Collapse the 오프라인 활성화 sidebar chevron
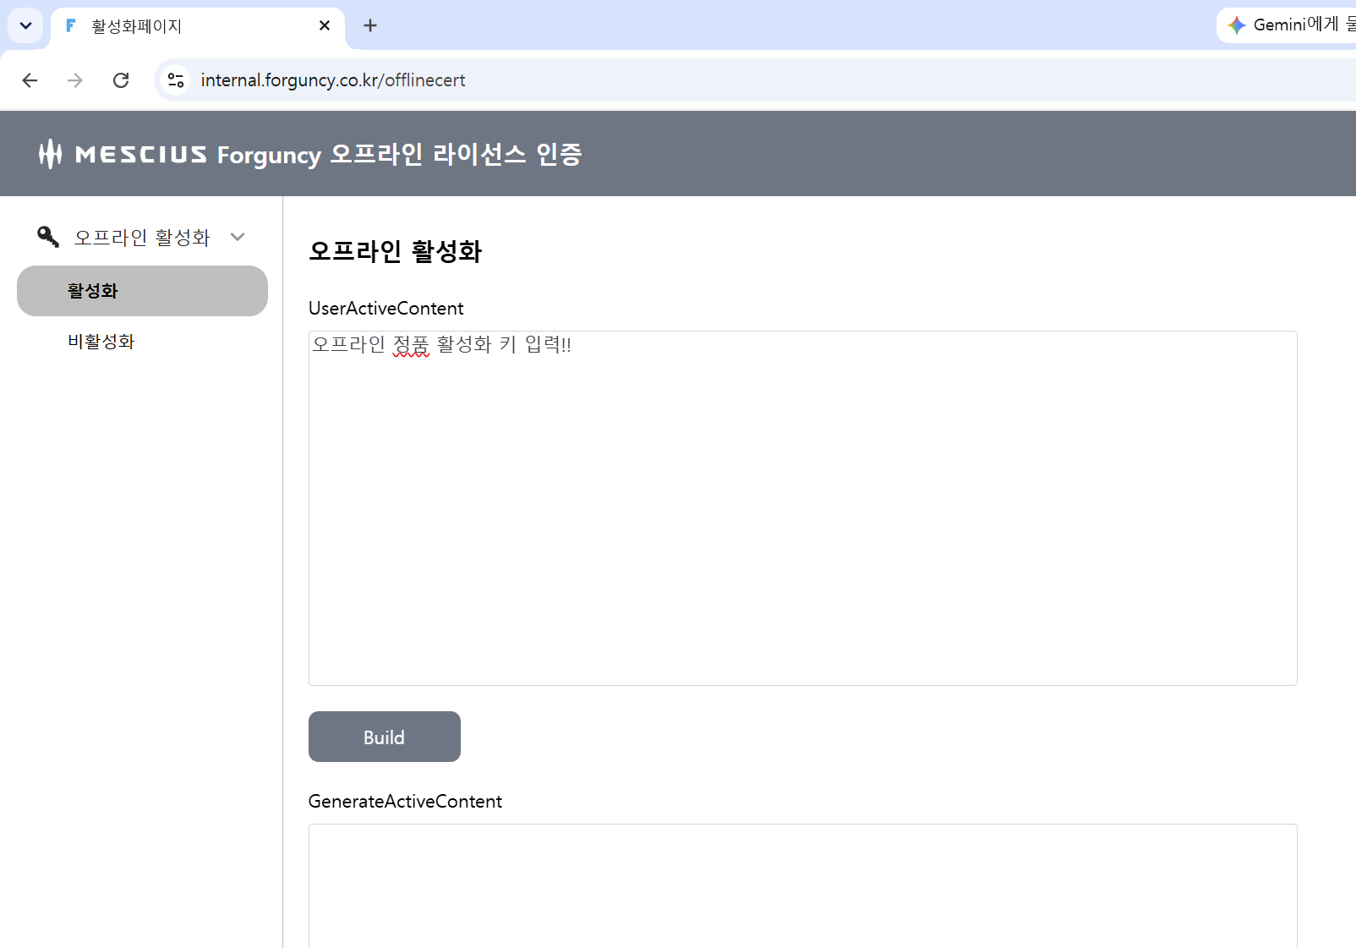Viewport: 1356px width, 948px height. [x=238, y=237]
